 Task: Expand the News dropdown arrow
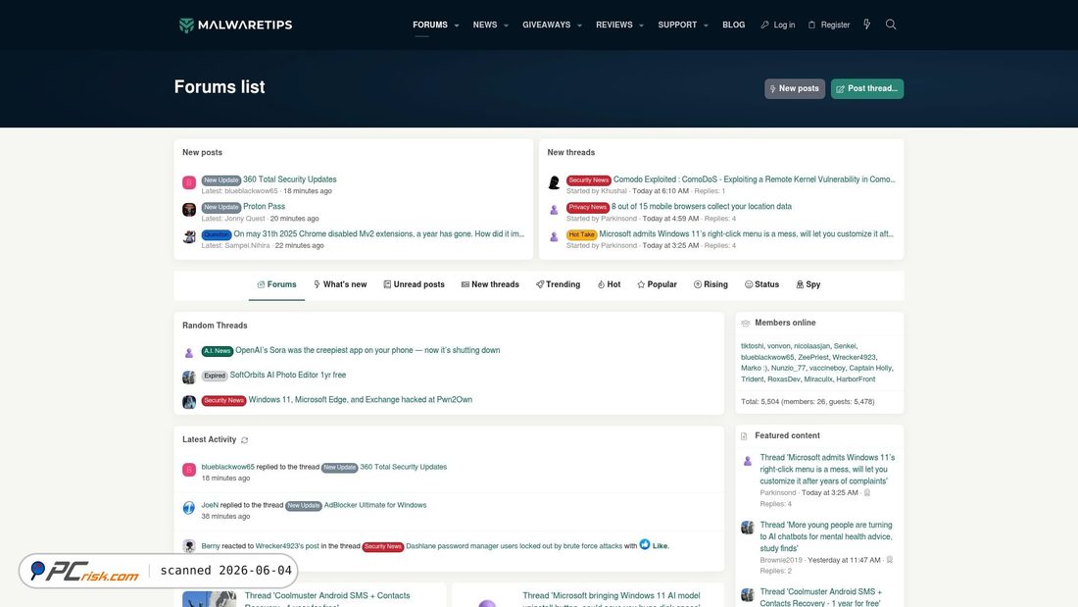506,25
